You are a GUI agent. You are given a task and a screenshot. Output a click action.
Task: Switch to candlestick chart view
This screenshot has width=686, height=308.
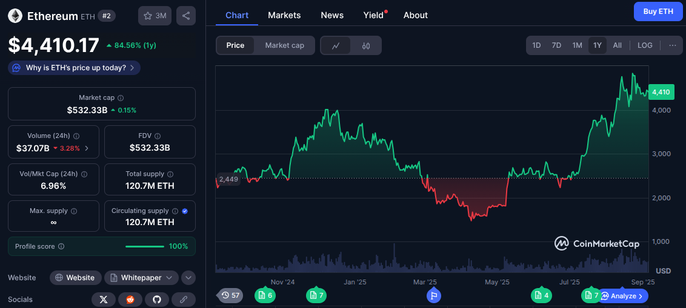point(366,45)
